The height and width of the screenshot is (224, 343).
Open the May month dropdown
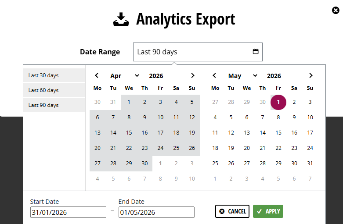click(242, 76)
